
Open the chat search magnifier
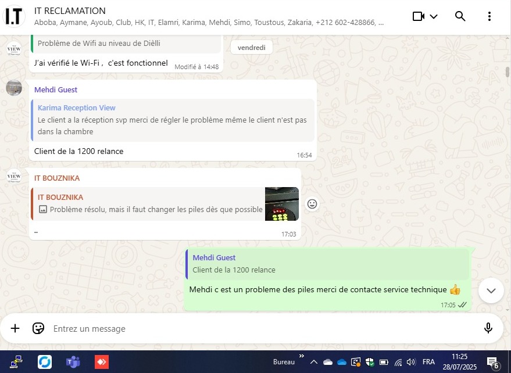point(460,16)
